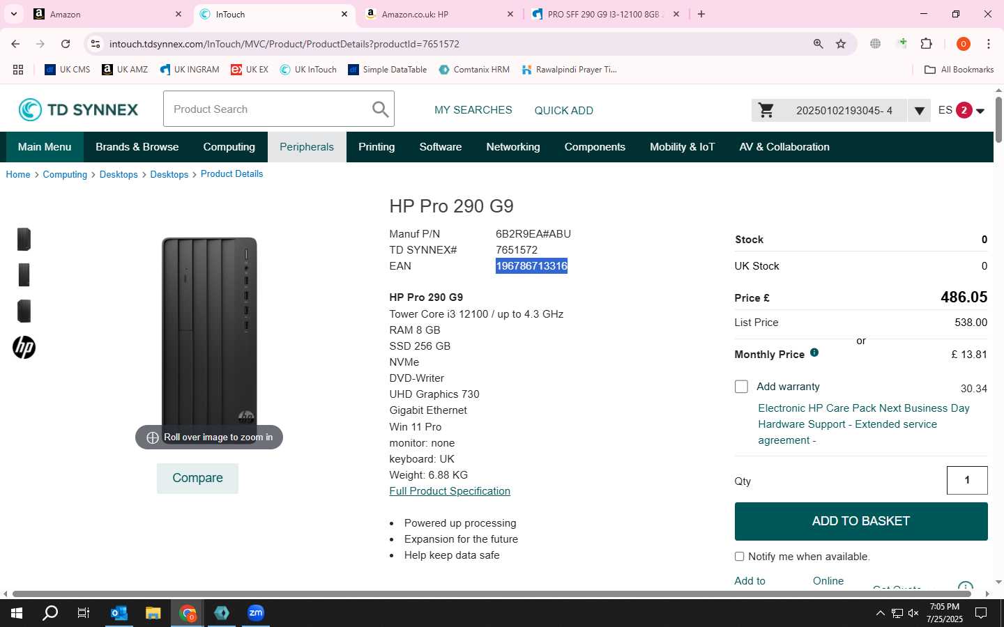Switch to the Amazon.co.uk: HP tab
1004x627 pixels.
click(x=439, y=14)
